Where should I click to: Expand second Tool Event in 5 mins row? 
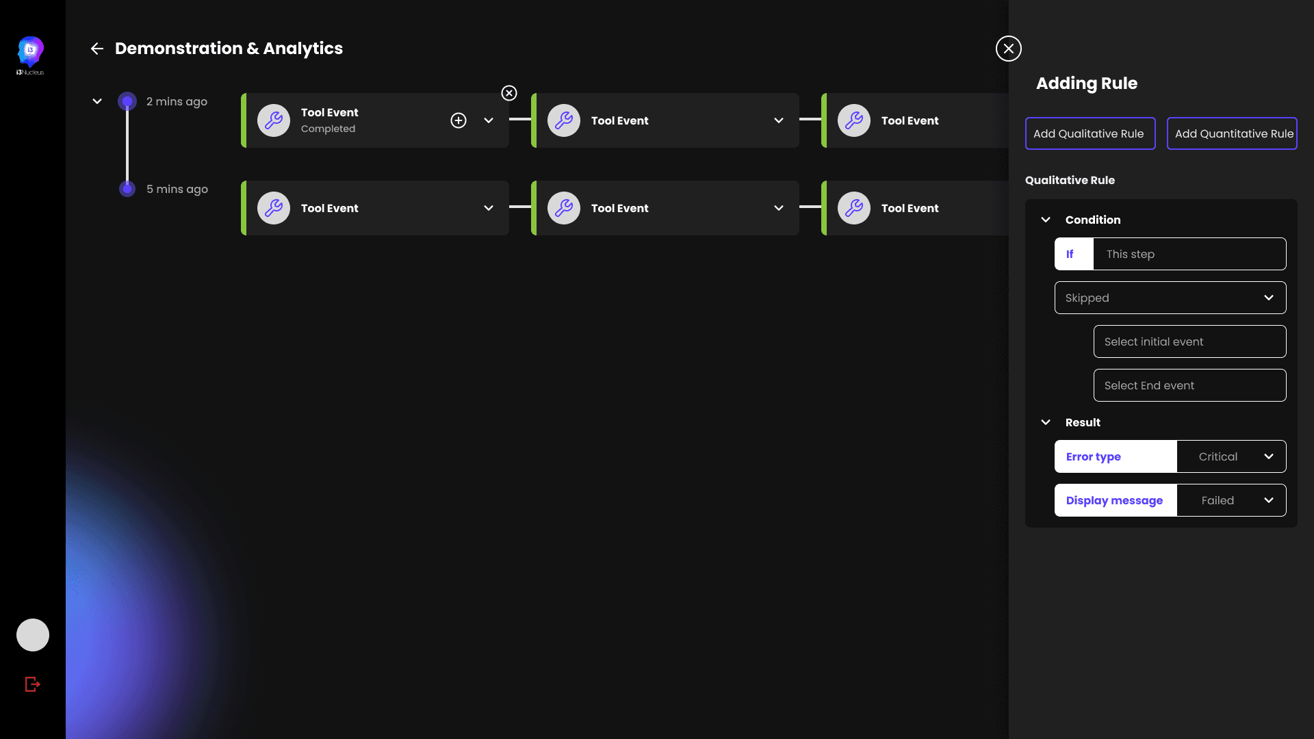(x=779, y=208)
